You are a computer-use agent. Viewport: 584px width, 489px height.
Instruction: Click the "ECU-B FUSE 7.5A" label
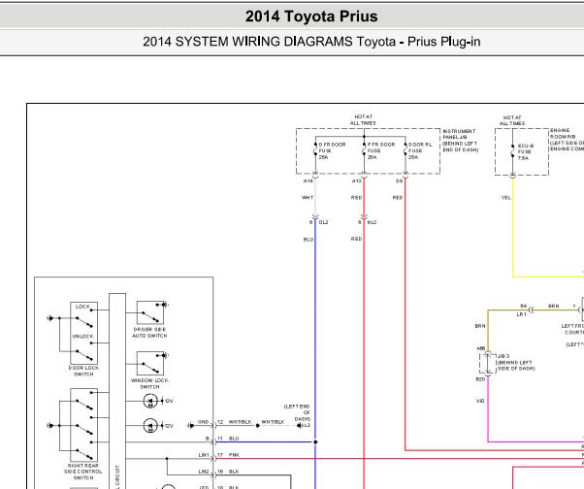click(x=525, y=152)
